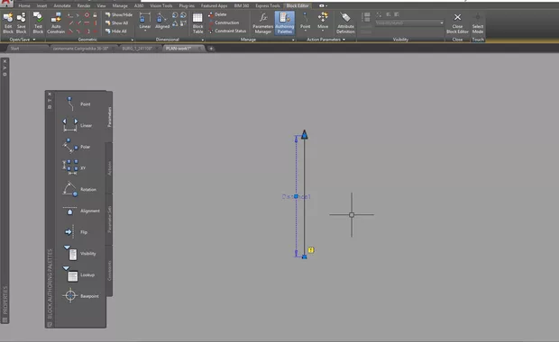The image size is (559, 342).
Task: Select the Linear dimensional constraint
Action: point(145,20)
